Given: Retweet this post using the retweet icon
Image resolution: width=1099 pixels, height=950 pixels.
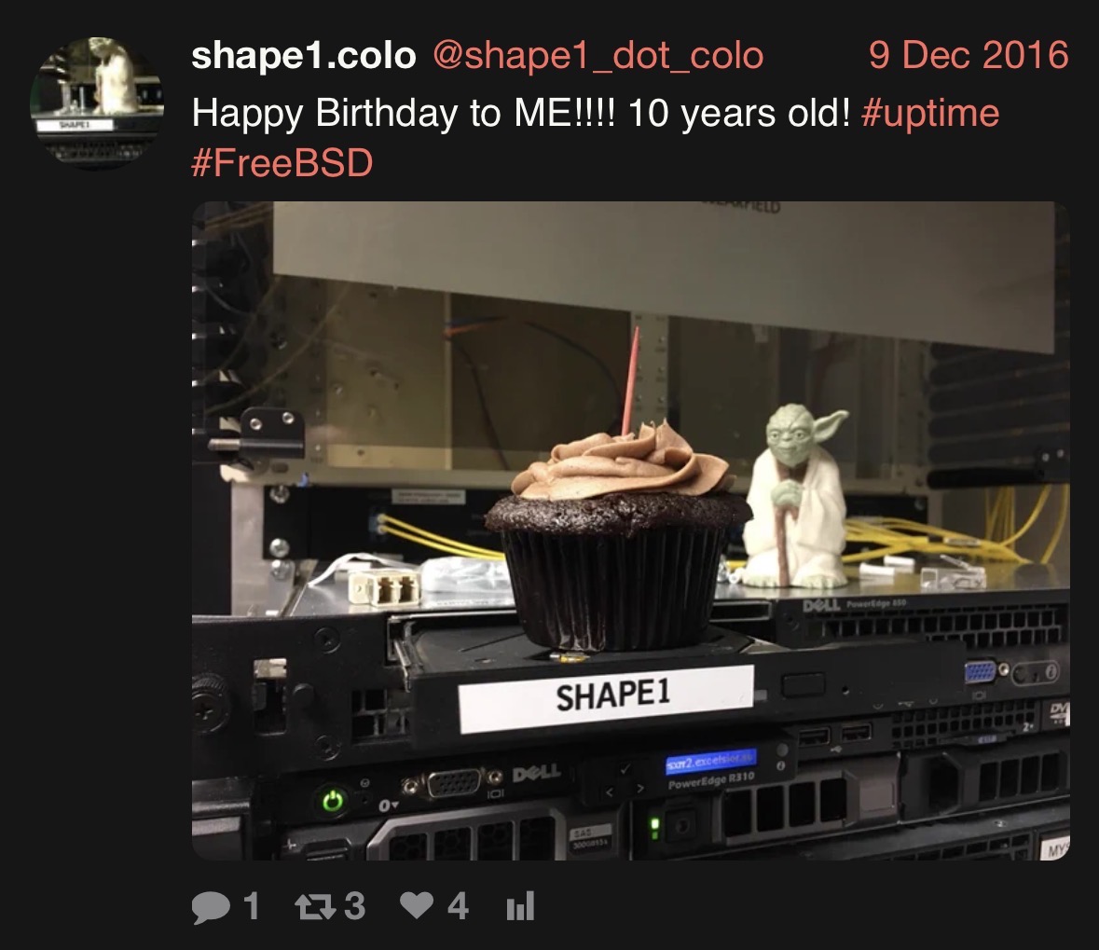Looking at the screenshot, I should pyautogui.click(x=315, y=906).
